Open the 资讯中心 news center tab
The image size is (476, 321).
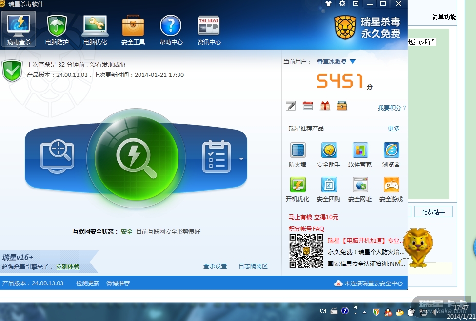pos(209,29)
